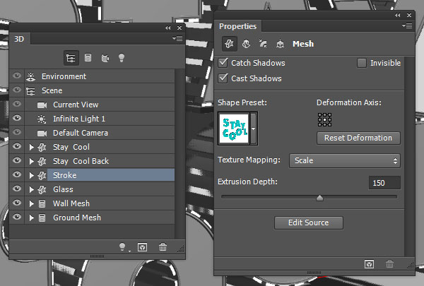Open Cap properties tab icon

(263, 44)
